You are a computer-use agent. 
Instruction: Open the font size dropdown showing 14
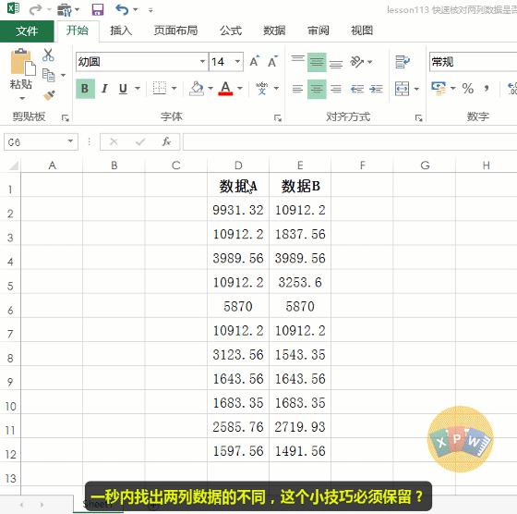(x=237, y=62)
